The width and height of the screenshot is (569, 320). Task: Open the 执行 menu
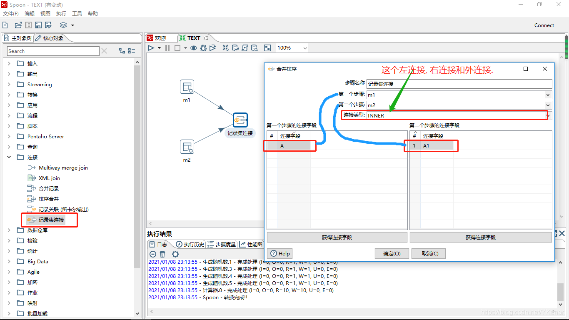click(x=61, y=14)
